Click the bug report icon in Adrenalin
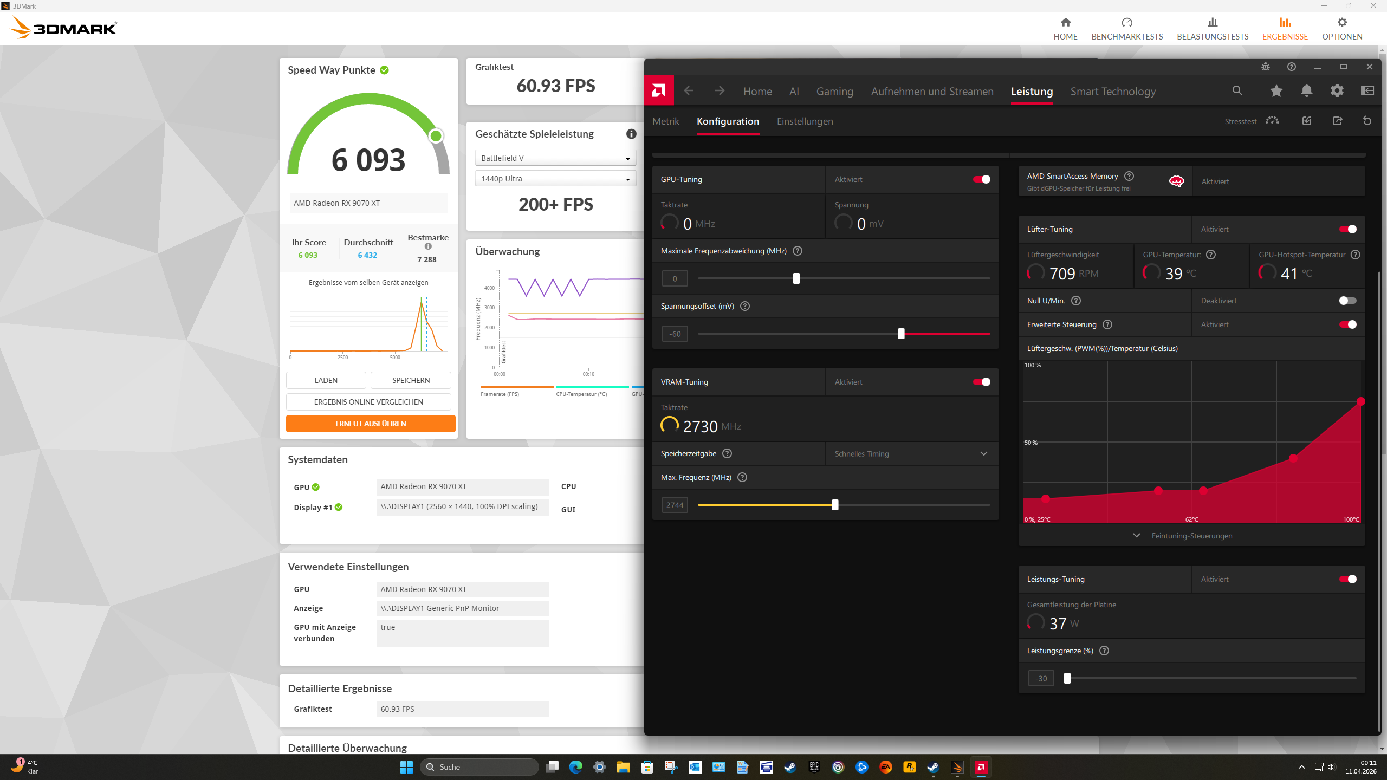This screenshot has width=1387, height=780. (x=1266, y=67)
